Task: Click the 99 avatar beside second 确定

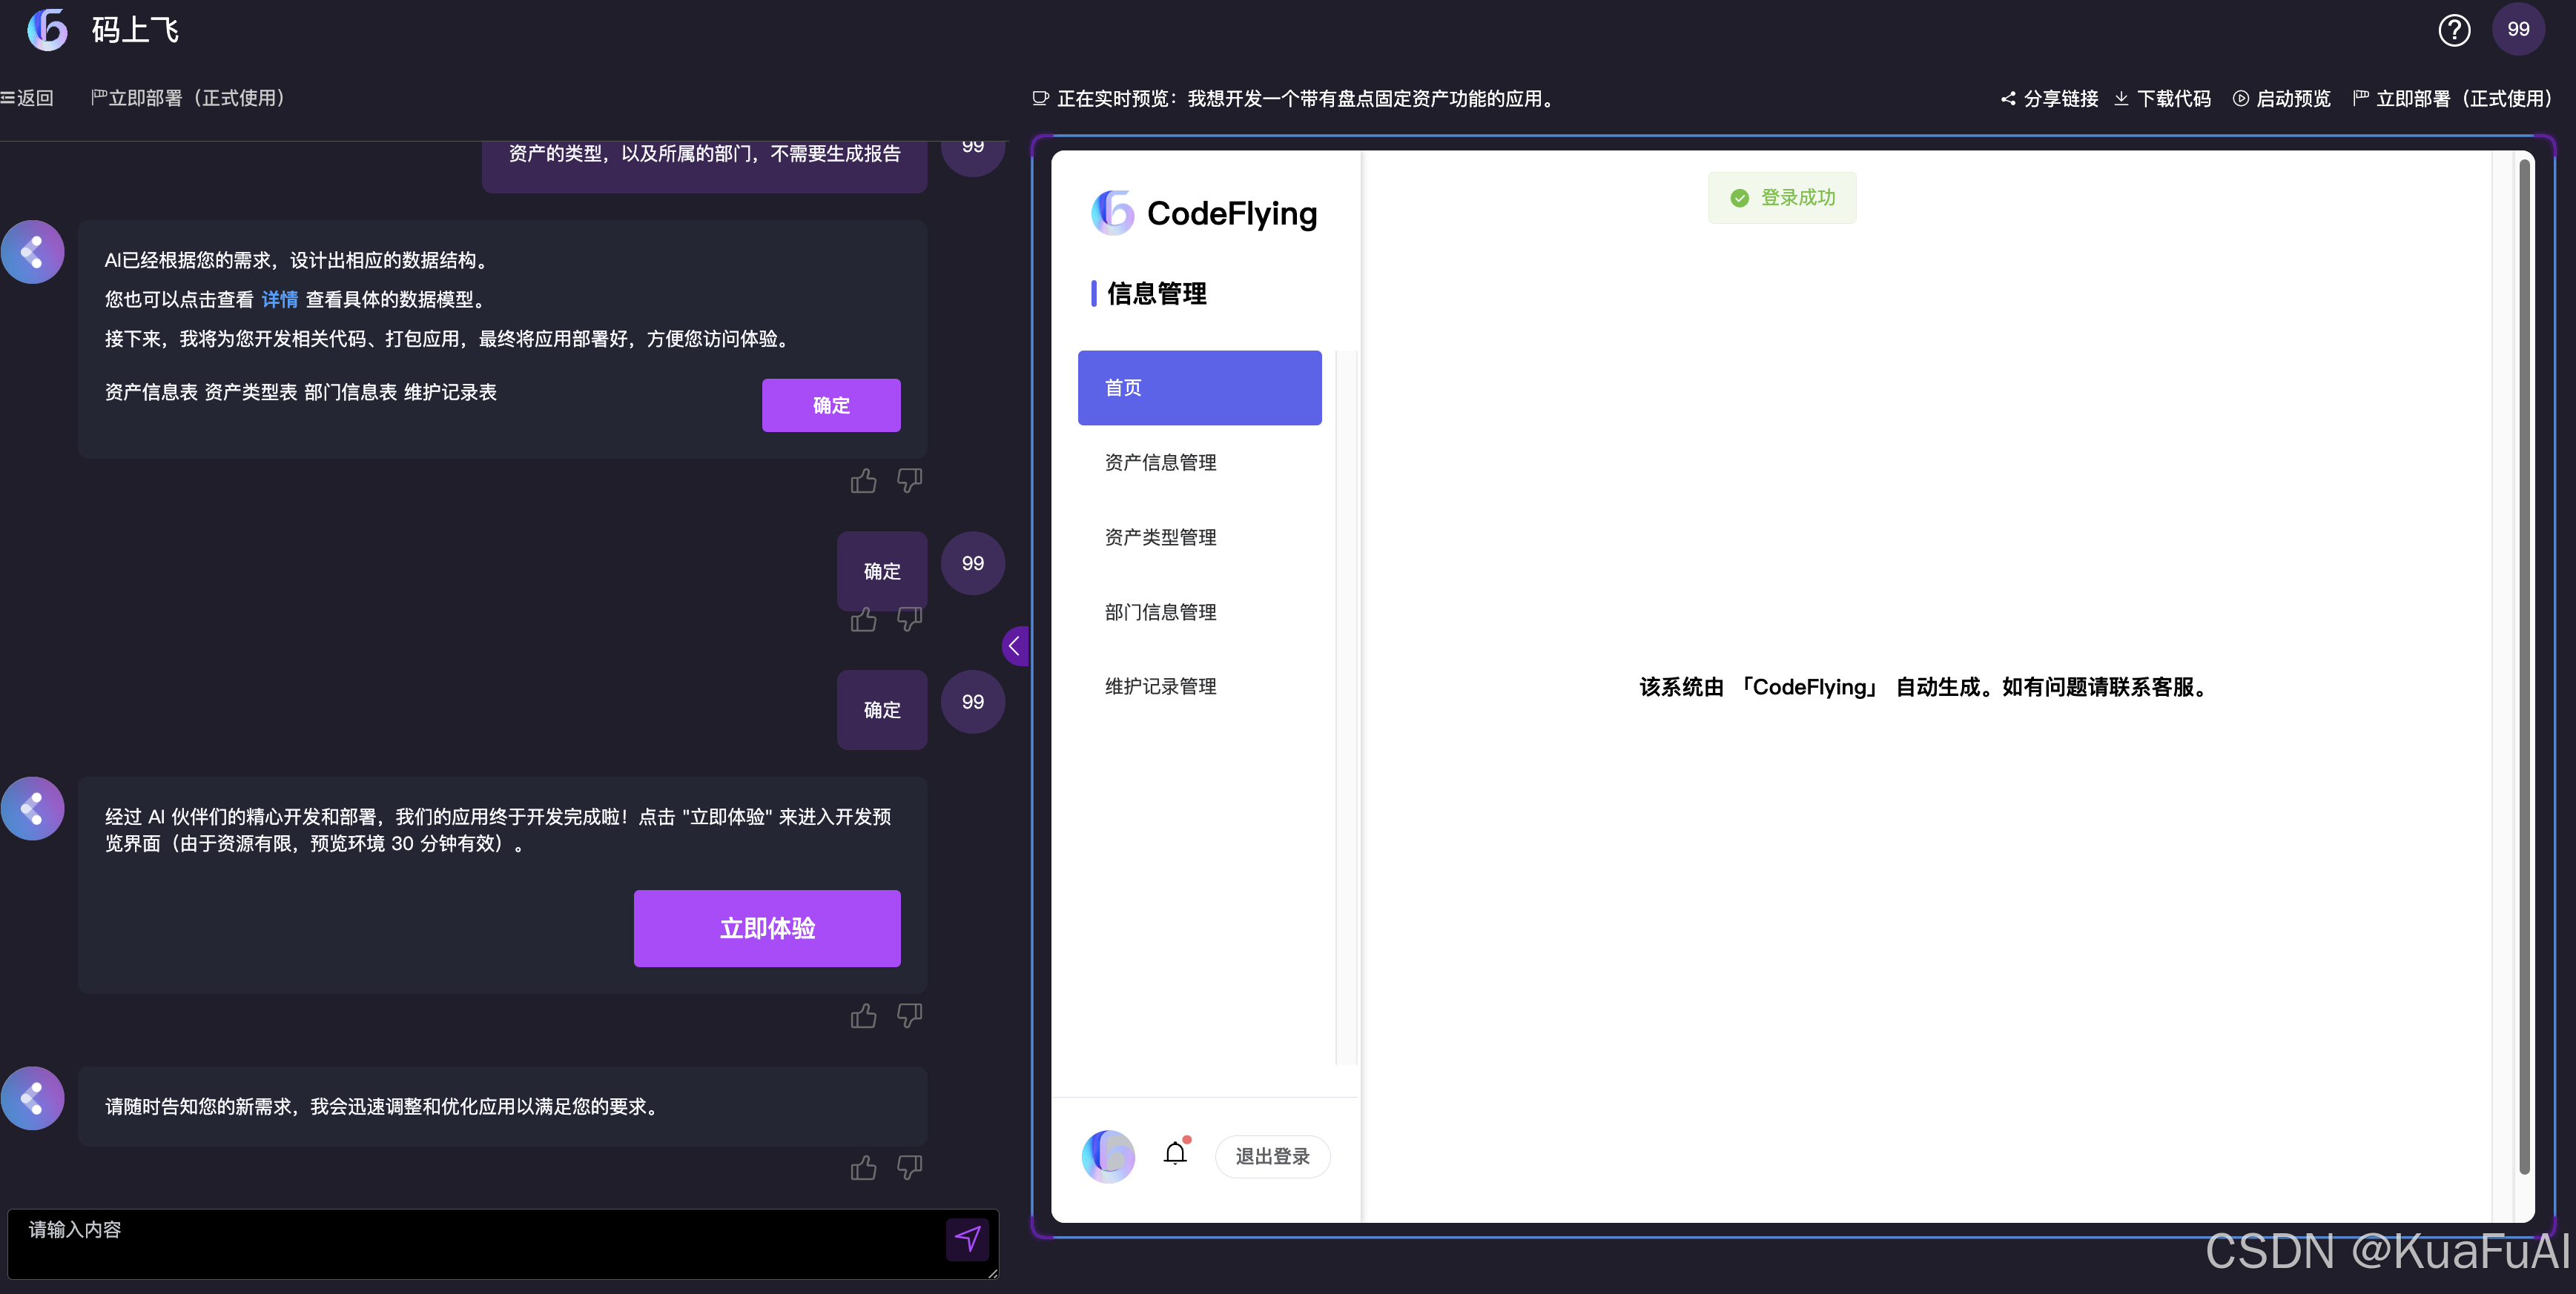Action: click(972, 703)
